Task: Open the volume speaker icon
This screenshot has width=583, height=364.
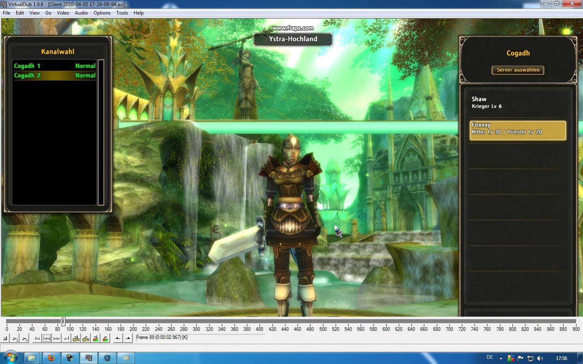Action: pos(540,358)
